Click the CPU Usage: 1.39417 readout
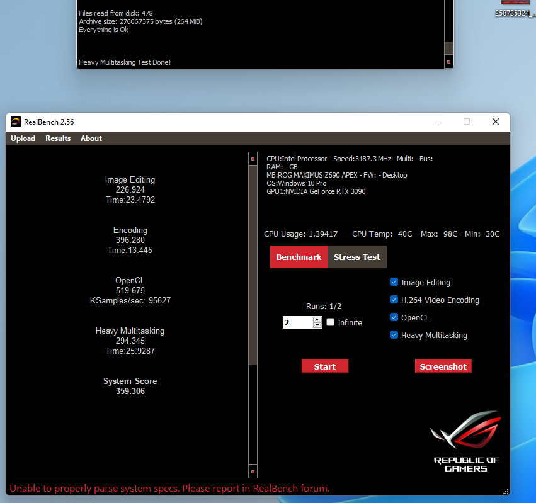This screenshot has height=503, width=536. pos(300,234)
